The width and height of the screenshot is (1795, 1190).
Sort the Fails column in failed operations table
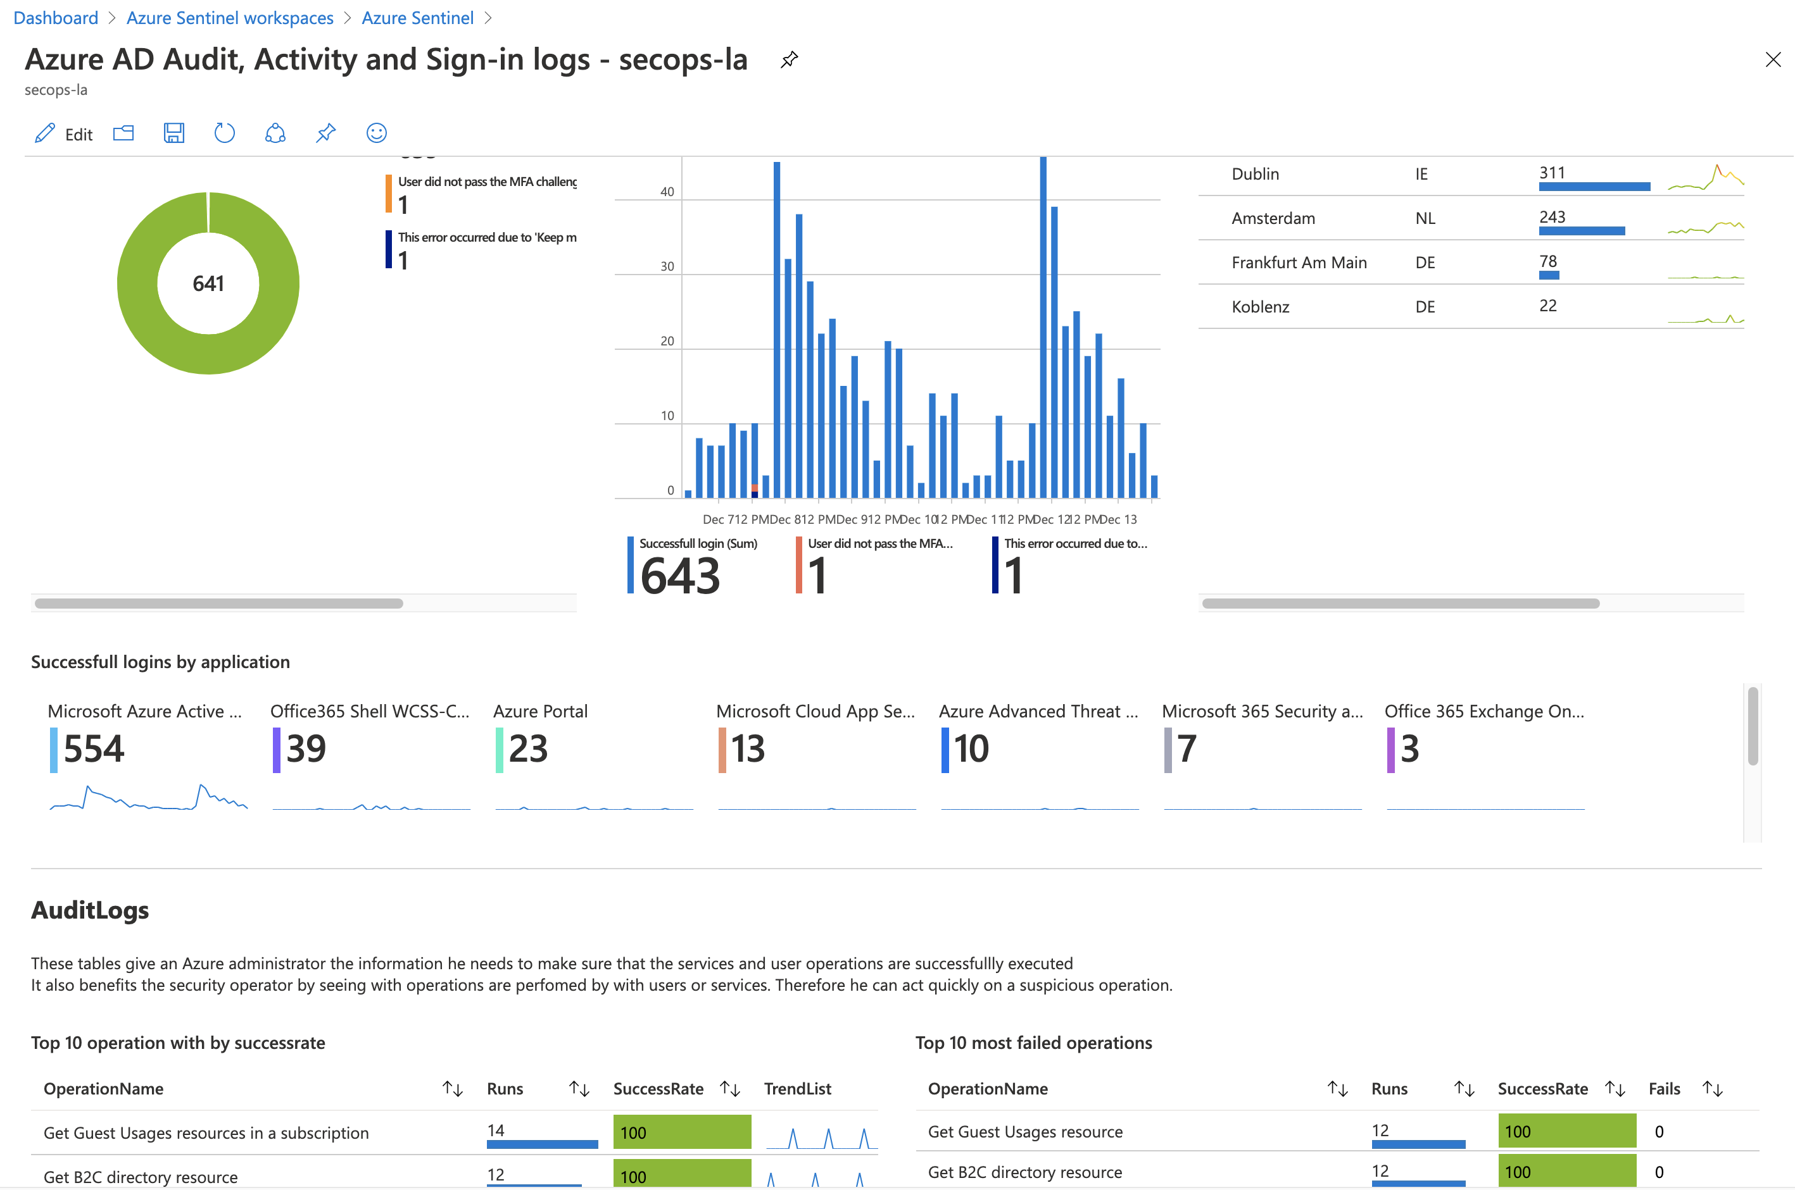[x=1714, y=1088]
